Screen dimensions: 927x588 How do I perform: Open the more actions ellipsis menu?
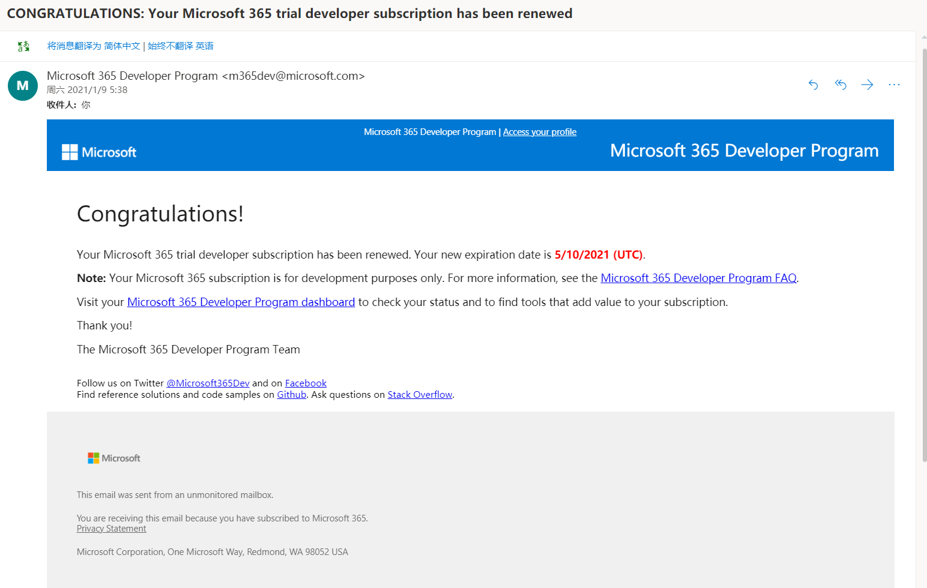(x=894, y=85)
